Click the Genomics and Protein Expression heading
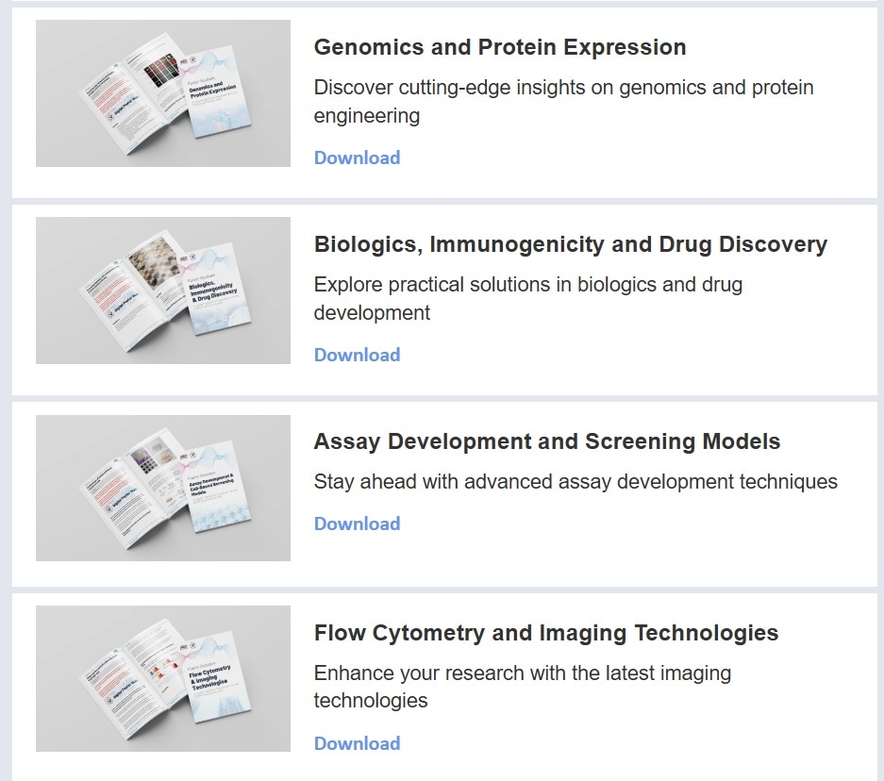Screen dimensions: 884x781 500,47
